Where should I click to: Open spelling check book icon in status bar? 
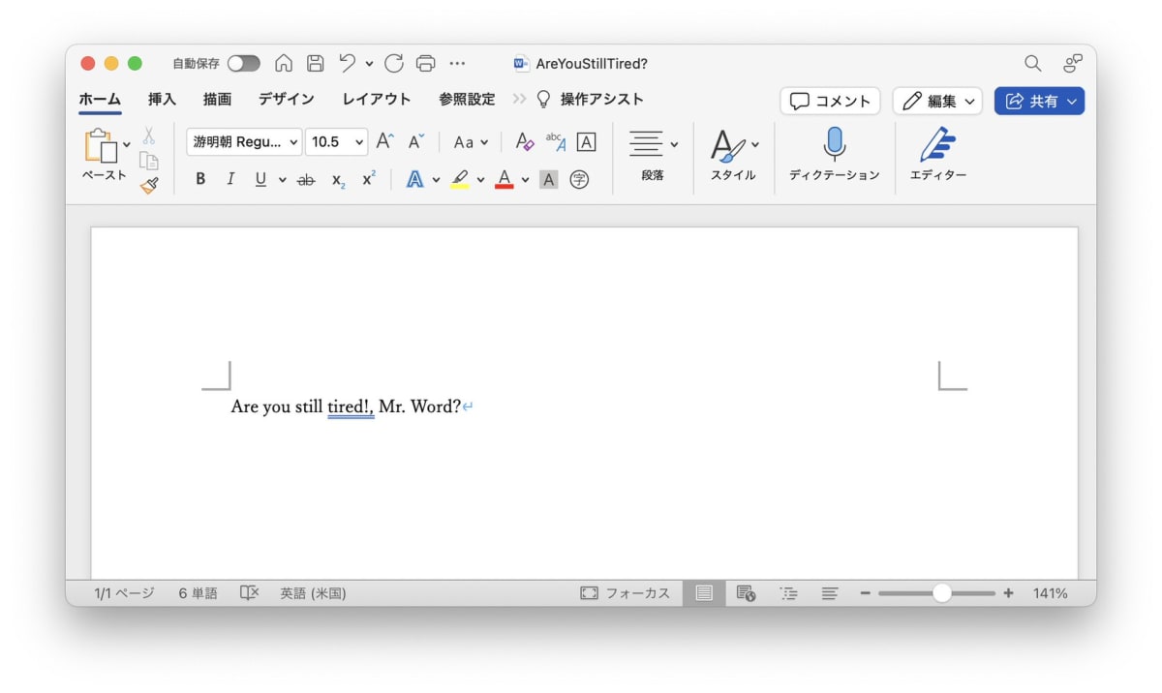[249, 593]
